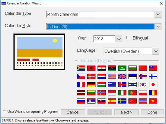
Task: Enable the Bilingual checkbox
Action: coord(128,38)
